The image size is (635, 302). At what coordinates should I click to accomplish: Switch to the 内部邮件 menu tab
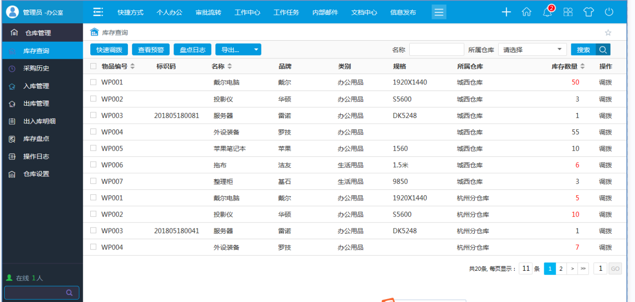click(325, 12)
